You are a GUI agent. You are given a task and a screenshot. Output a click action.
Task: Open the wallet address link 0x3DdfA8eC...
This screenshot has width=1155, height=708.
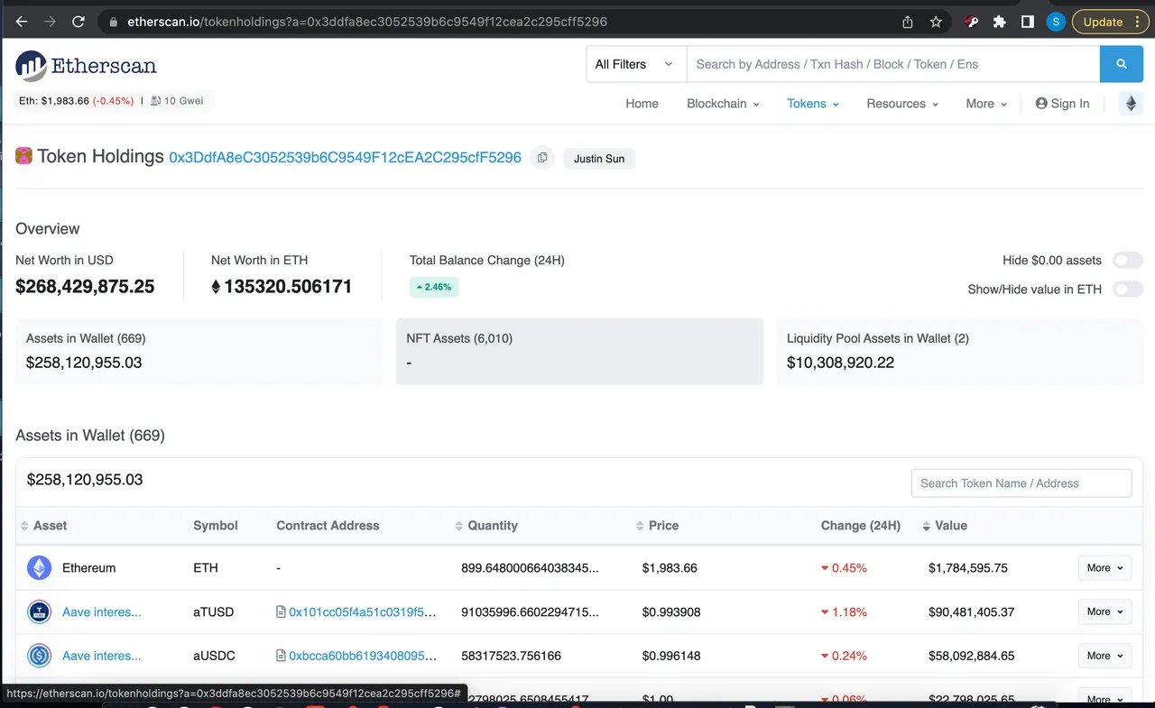tap(345, 158)
